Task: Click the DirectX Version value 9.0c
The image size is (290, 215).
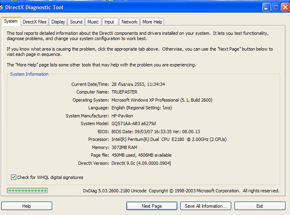Action: [141, 163]
